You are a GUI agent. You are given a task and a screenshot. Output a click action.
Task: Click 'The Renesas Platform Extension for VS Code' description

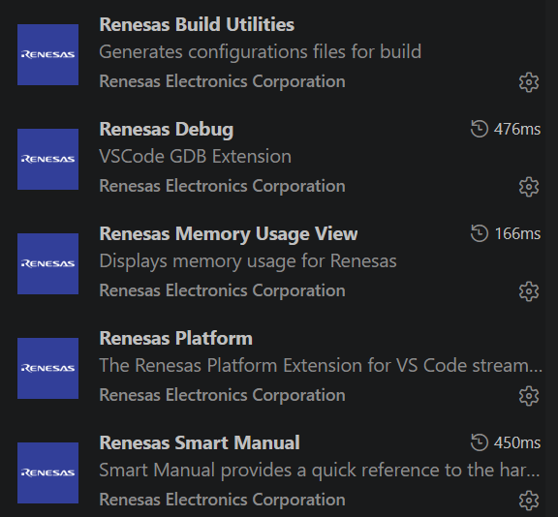(x=321, y=366)
